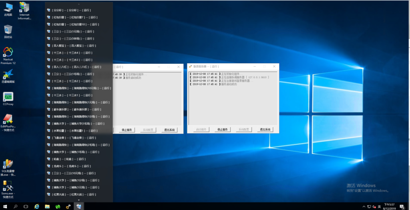Viewport: 410px width, 210px height.
Task: Show hidden system tray icons chevron
Action: click(x=363, y=206)
